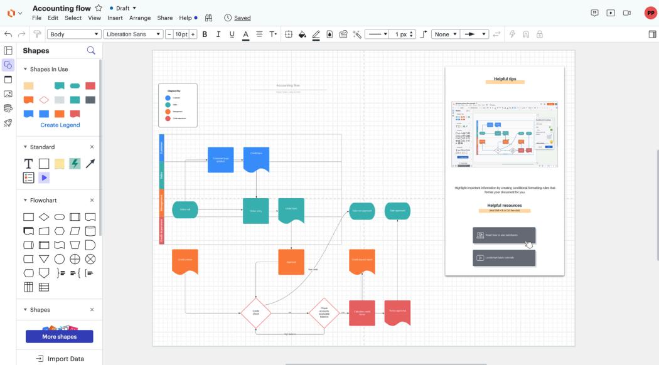Viewport: 659px width, 365px height.
Task: Increase font size with plus button
Action: [193, 34]
